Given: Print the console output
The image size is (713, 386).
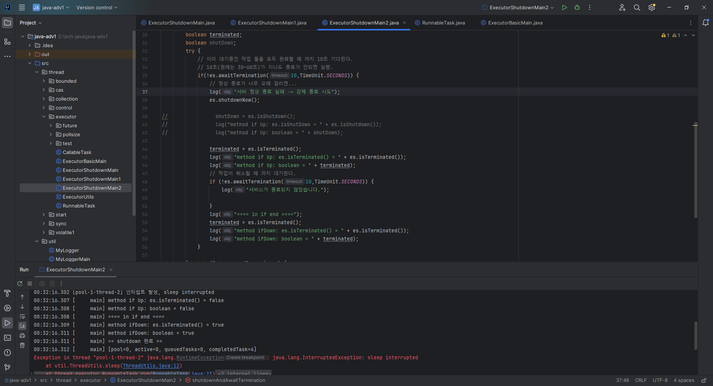Looking at the screenshot, I should coord(22,336).
